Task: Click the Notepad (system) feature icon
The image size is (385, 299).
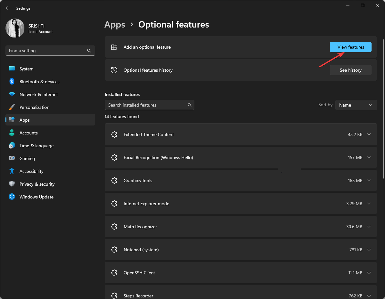Action: coord(114,250)
